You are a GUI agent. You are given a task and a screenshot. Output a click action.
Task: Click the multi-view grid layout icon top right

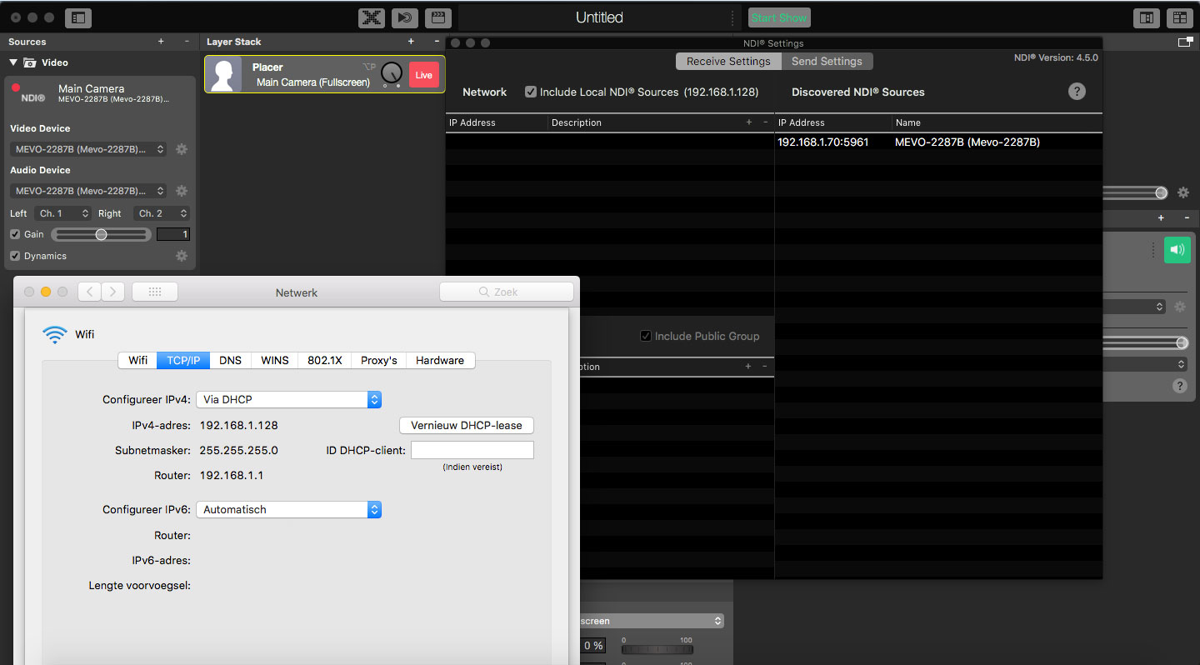1180,17
